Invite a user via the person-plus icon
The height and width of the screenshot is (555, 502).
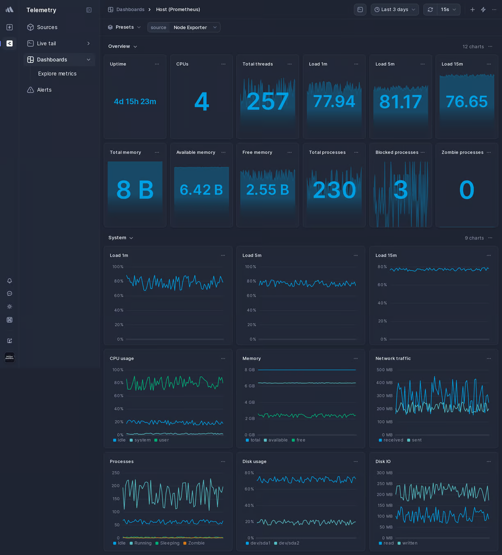(9, 341)
